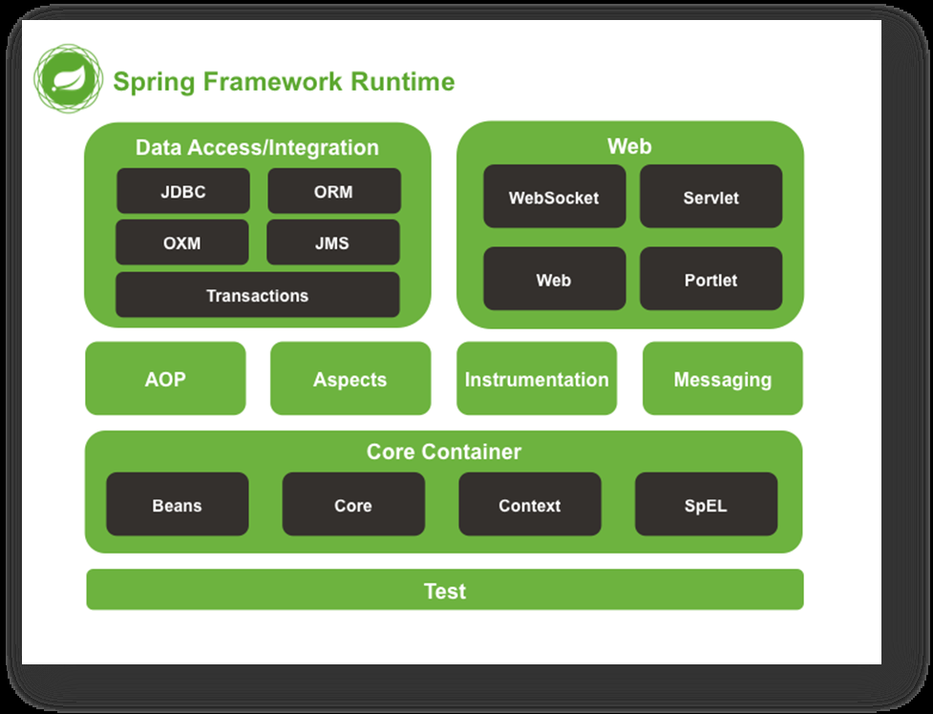This screenshot has width=933, height=714.
Task: Select the Core module box
Action: [x=353, y=505]
